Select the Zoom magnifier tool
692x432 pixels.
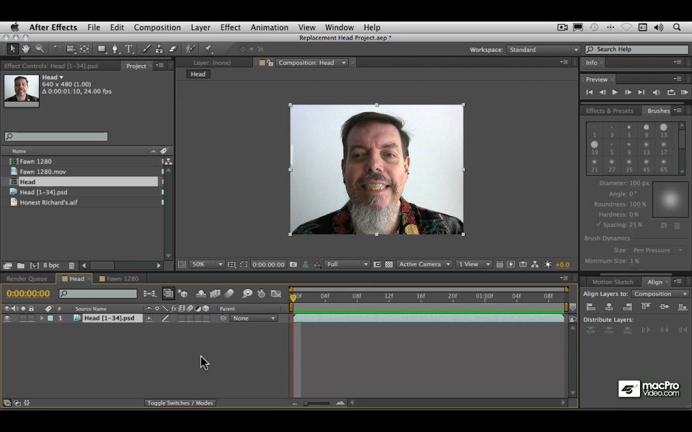[39, 49]
